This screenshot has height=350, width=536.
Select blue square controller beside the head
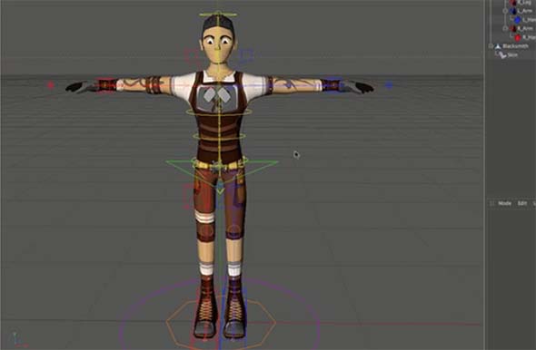[246, 55]
